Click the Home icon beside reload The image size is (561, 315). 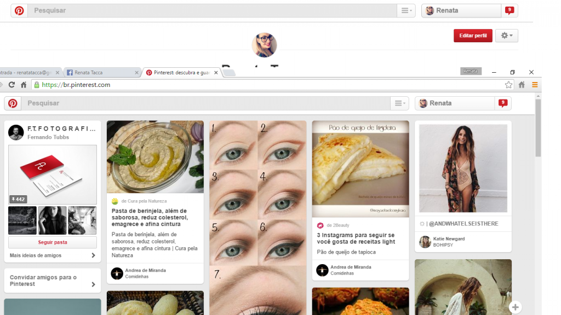(x=24, y=85)
